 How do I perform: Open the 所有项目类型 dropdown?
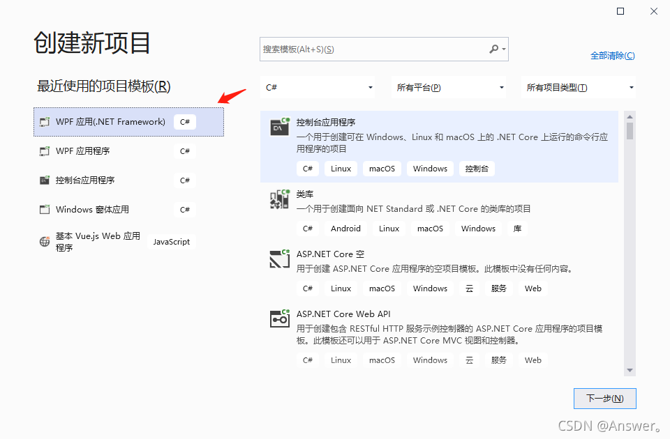tap(579, 88)
